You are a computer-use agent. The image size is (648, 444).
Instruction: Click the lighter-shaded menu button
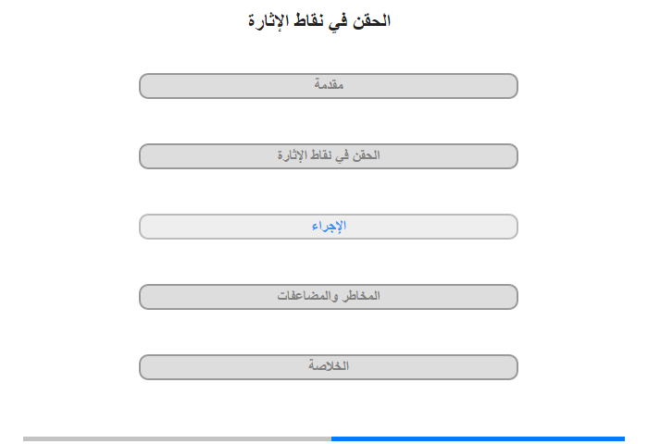coord(329,227)
